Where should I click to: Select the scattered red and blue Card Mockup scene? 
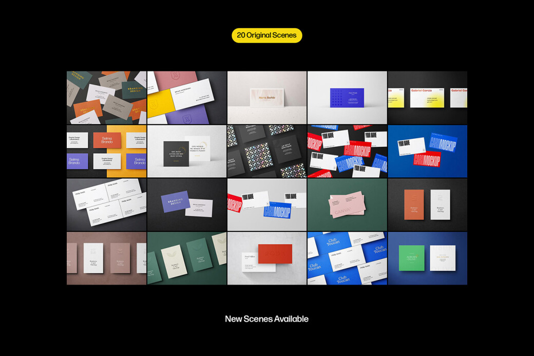(x=347, y=151)
